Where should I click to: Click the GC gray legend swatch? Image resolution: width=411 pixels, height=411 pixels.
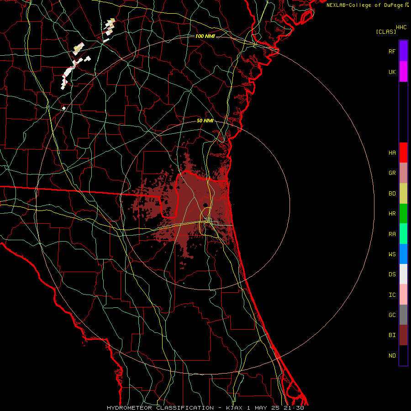tap(403, 315)
